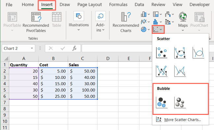Open the Maps chart menu
Screen dimensions: 214x130
pos(183,22)
